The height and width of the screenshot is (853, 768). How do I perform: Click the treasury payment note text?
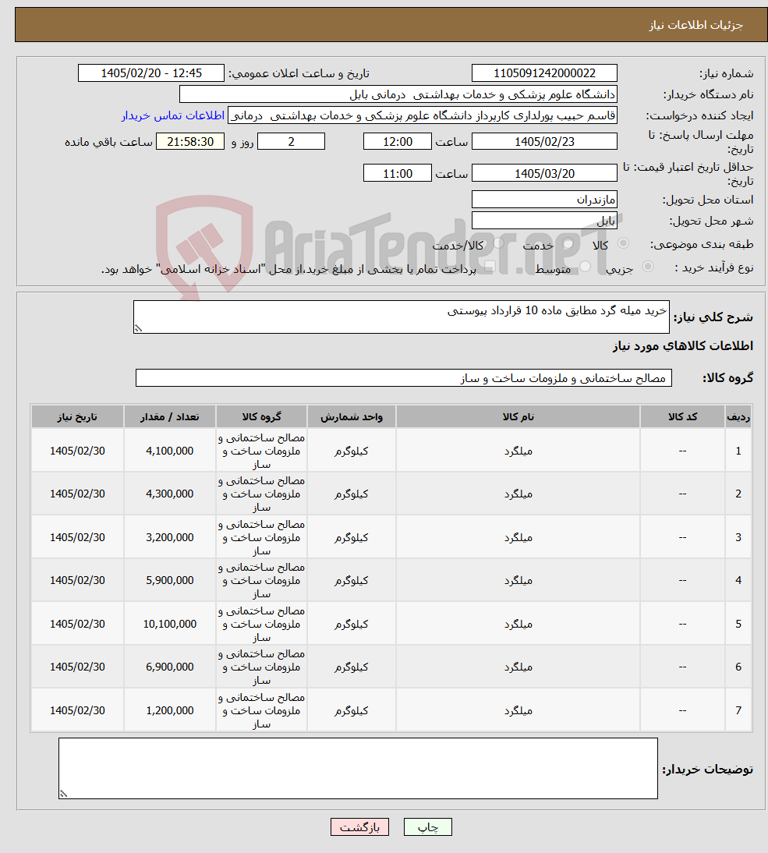(x=288, y=269)
